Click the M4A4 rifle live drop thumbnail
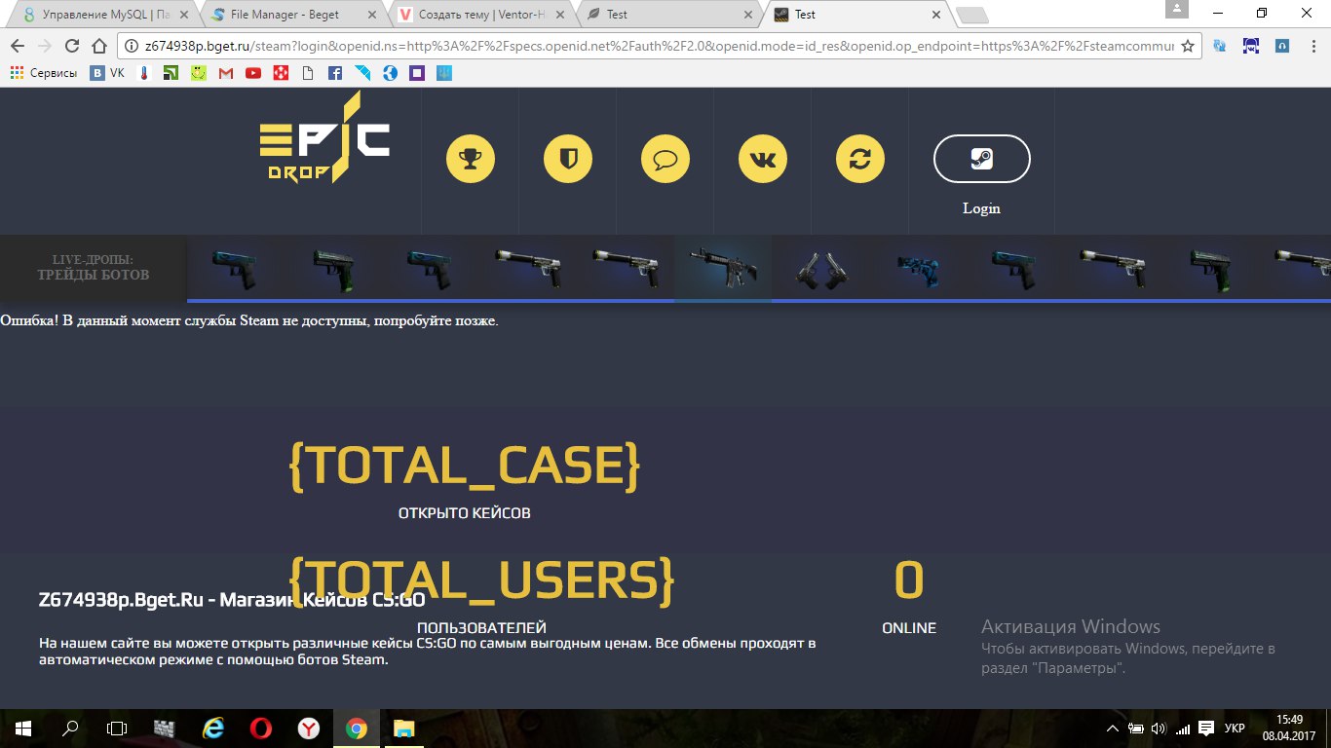 coord(722,266)
